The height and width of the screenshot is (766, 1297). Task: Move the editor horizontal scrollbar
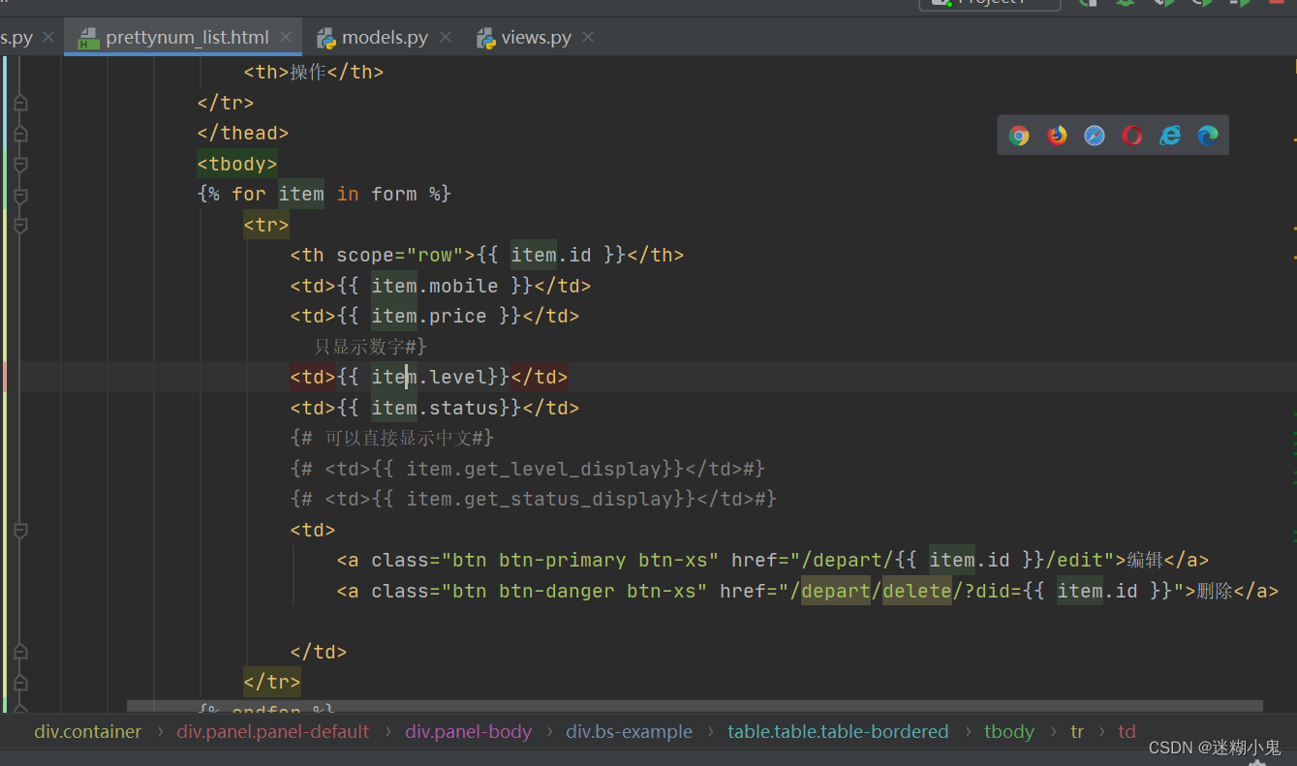[x=695, y=707]
